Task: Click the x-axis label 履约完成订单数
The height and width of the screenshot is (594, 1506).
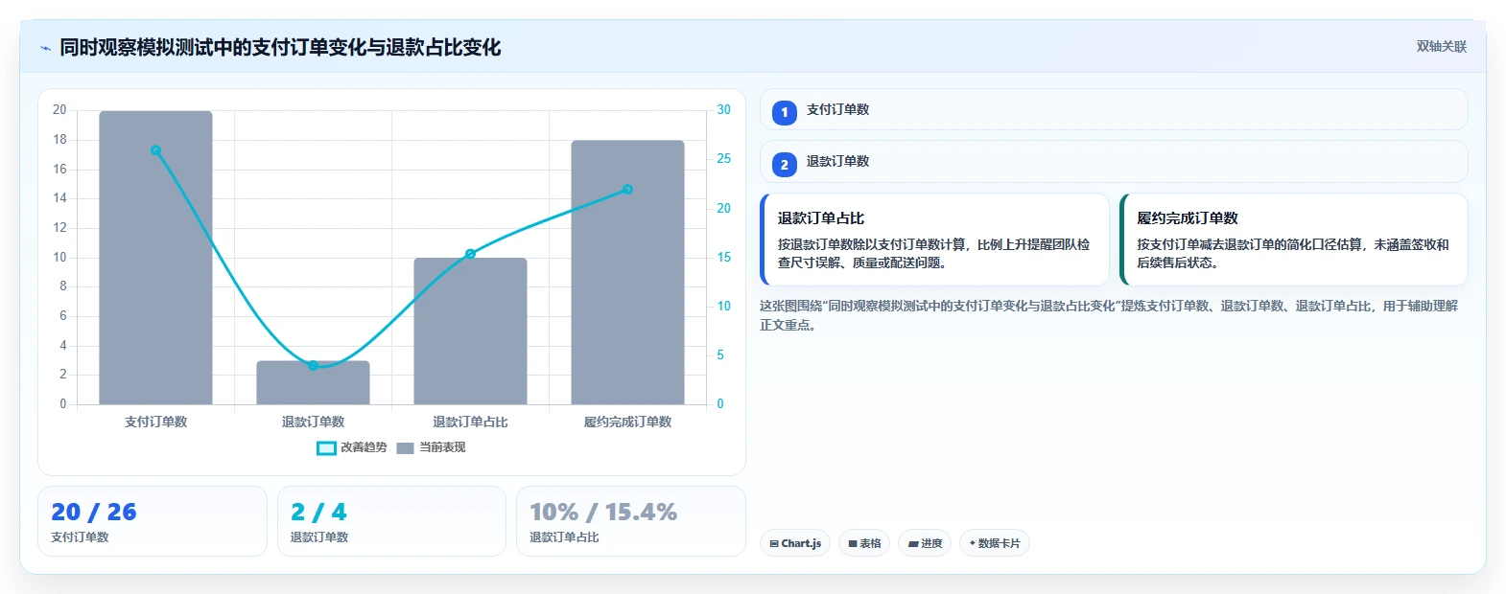Action: coord(627,422)
